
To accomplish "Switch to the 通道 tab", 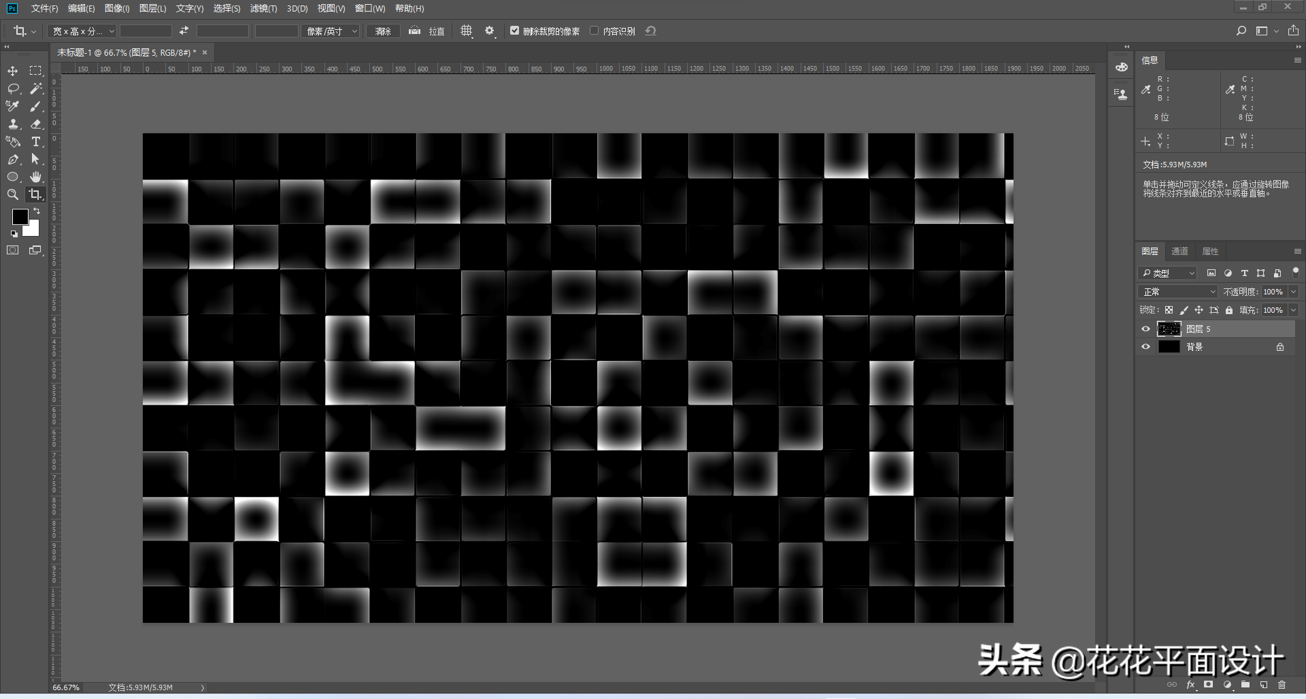I will pyautogui.click(x=1179, y=252).
